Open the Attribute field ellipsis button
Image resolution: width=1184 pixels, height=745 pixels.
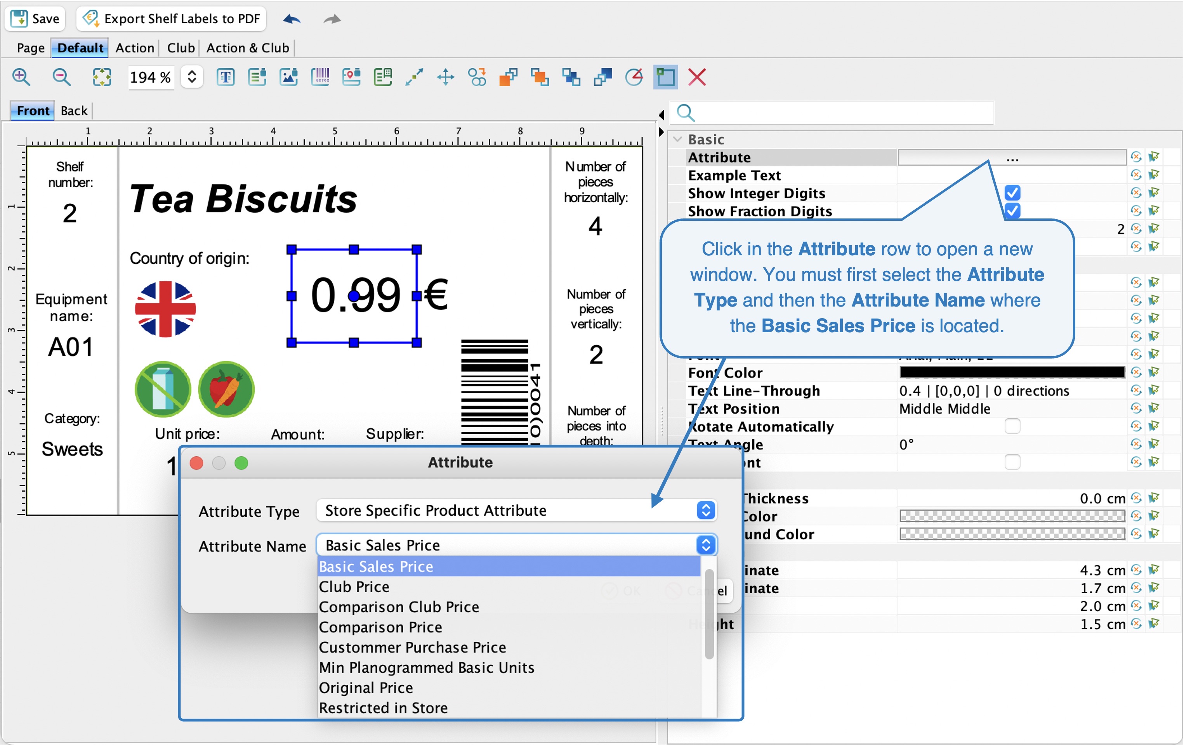[1012, 157]
